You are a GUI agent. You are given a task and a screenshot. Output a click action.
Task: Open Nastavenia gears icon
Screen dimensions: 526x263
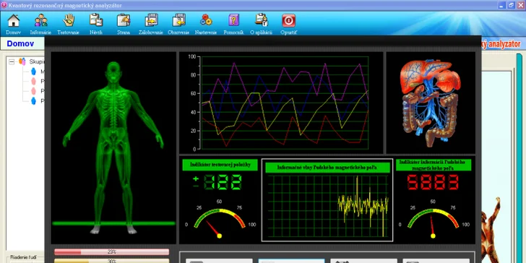click(x=206, y=24)
